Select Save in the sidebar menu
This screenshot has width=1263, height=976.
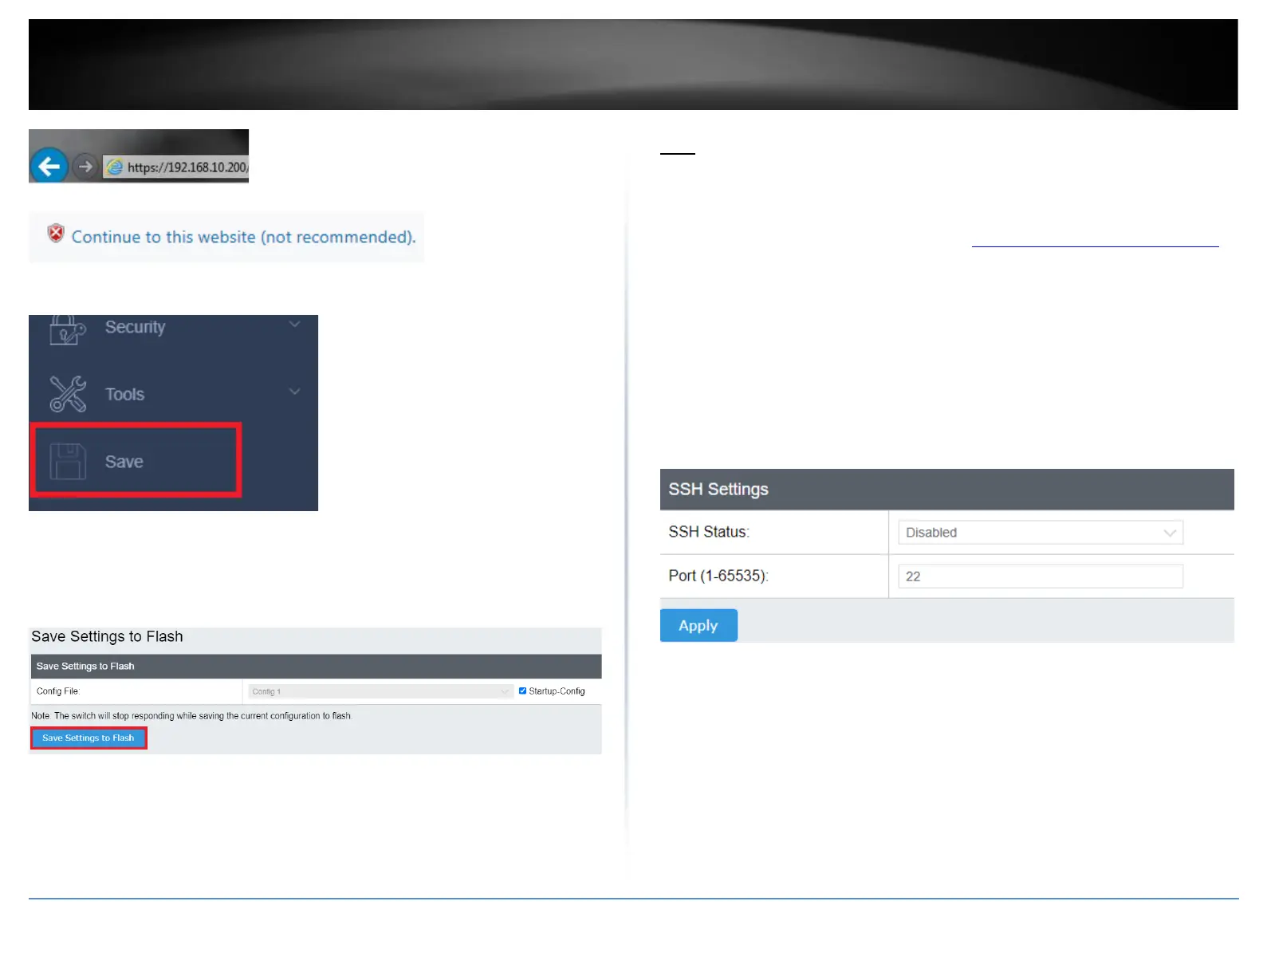(x=136, y=461)
